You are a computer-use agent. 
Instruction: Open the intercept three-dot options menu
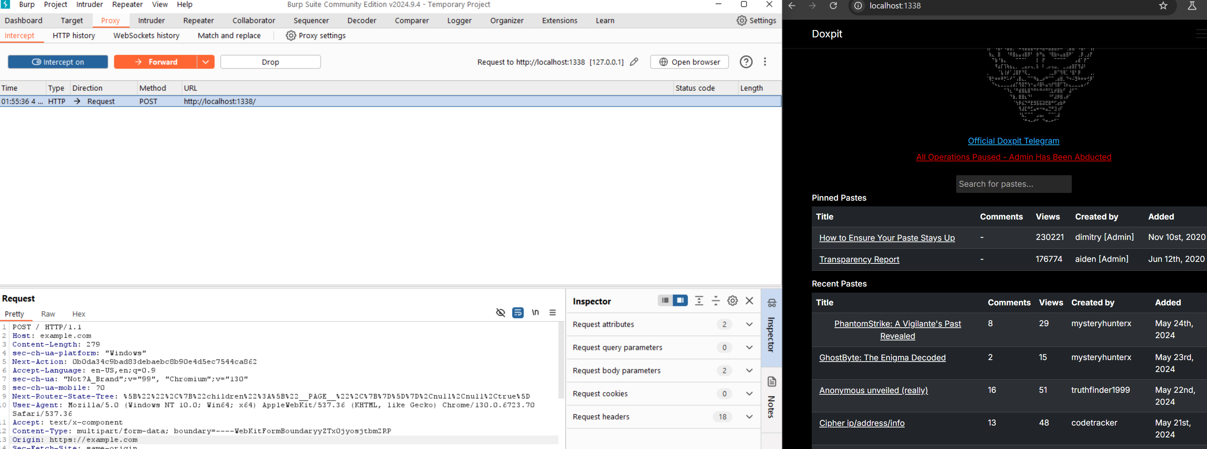tap(765, 62)
